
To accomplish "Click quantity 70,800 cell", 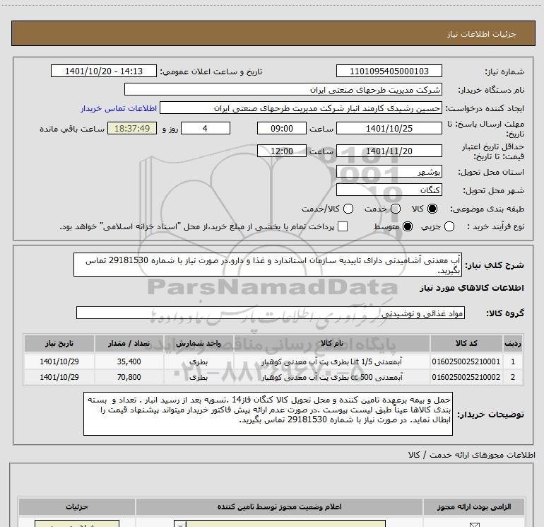I will 129,377.
